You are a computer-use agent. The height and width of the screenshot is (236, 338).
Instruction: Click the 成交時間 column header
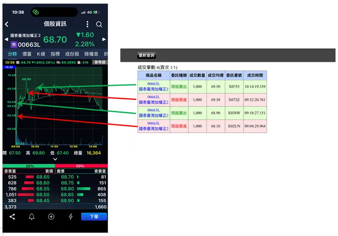click(255, 75)
